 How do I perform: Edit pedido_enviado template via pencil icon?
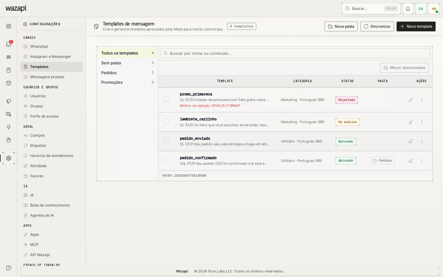[411, 141]
